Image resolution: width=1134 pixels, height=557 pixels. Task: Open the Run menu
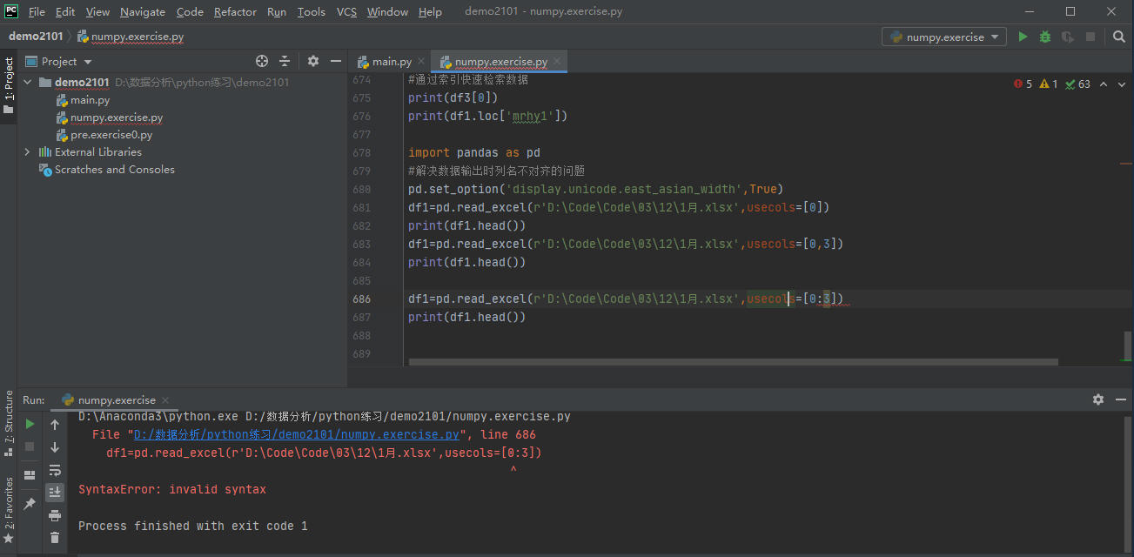coord(277,12)
